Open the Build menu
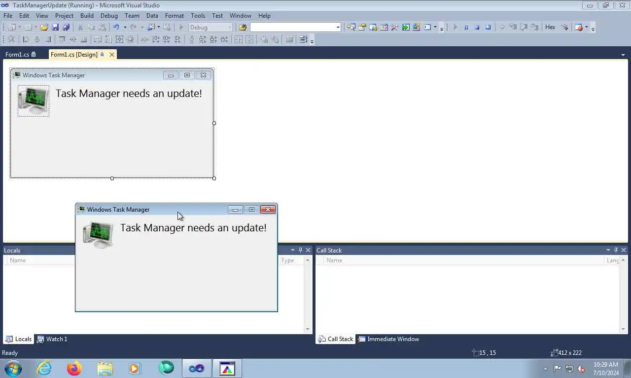The height and width of the screenshot is (378, 631). [87, 16]
